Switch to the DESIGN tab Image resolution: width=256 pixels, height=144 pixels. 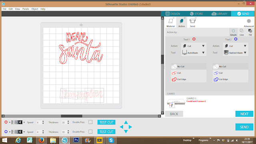[173, 14]
